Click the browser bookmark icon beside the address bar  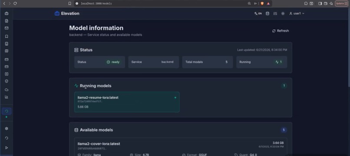click(70, 3)
